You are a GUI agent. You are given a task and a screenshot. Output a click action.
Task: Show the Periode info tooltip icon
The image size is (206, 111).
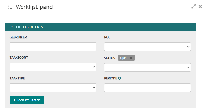click(x=120, y=78)
